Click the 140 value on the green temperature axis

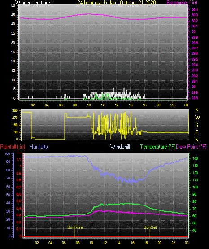[x=195, y=158]
